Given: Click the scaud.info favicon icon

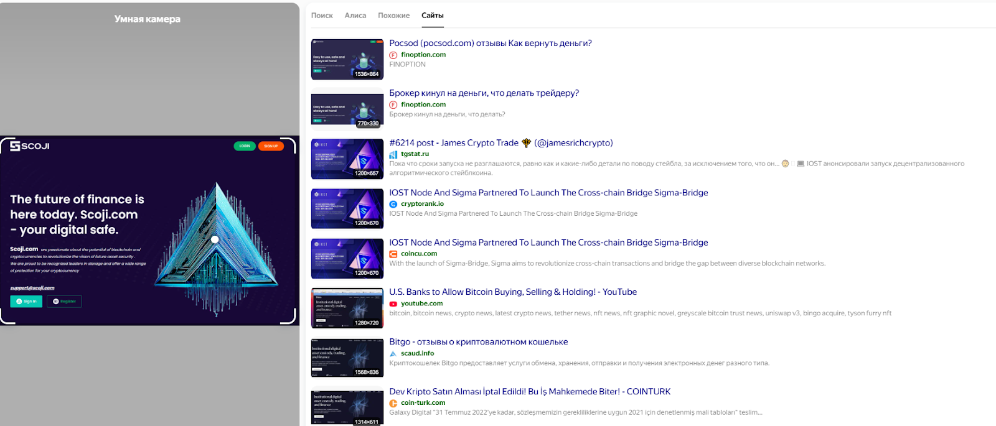Looking at the screenshot, I should 393,354.
